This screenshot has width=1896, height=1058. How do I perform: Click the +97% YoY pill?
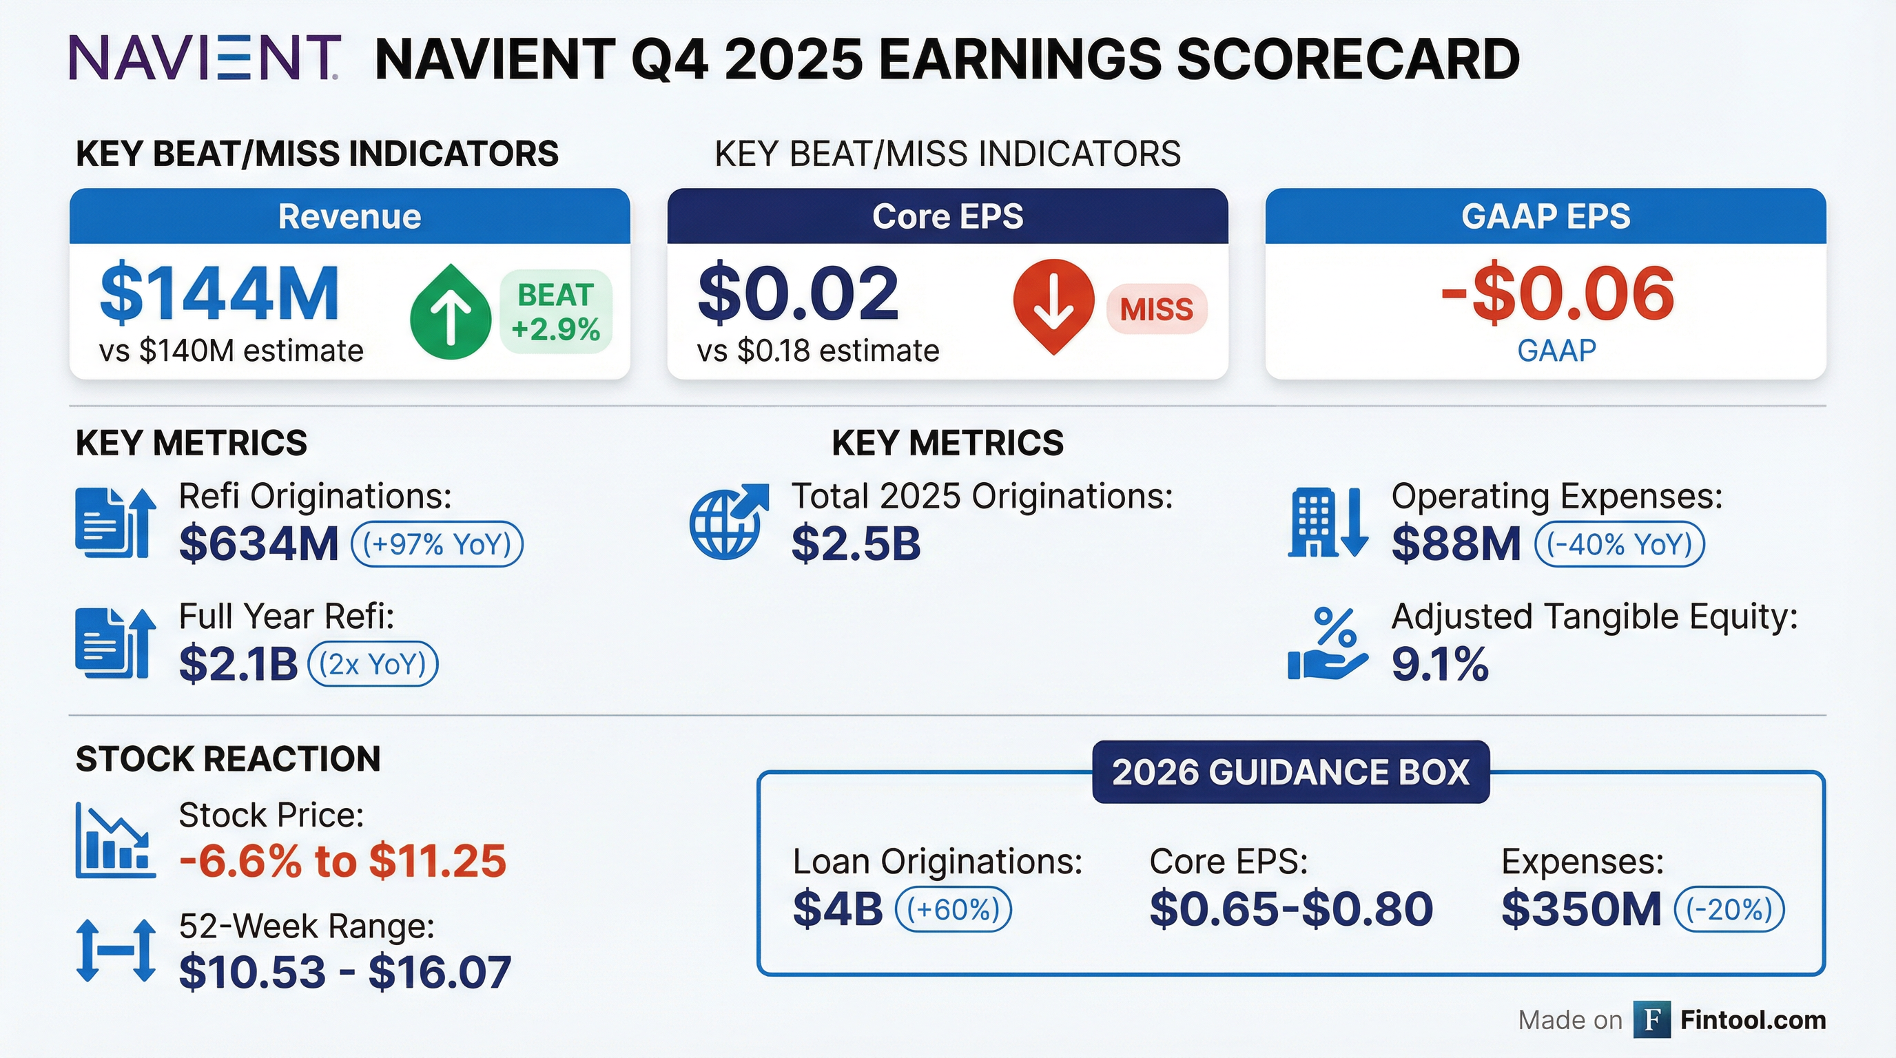click(437, 544)
